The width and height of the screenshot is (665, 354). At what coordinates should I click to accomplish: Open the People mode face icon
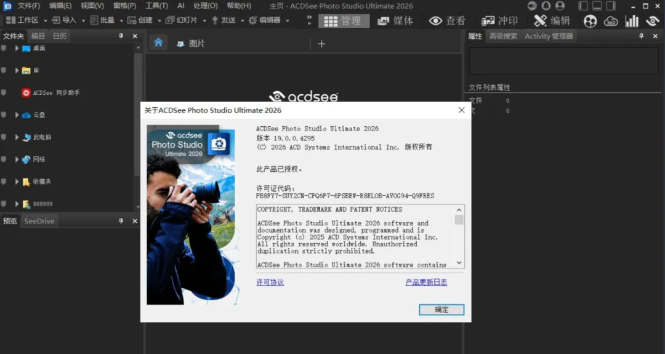point(590,21)
